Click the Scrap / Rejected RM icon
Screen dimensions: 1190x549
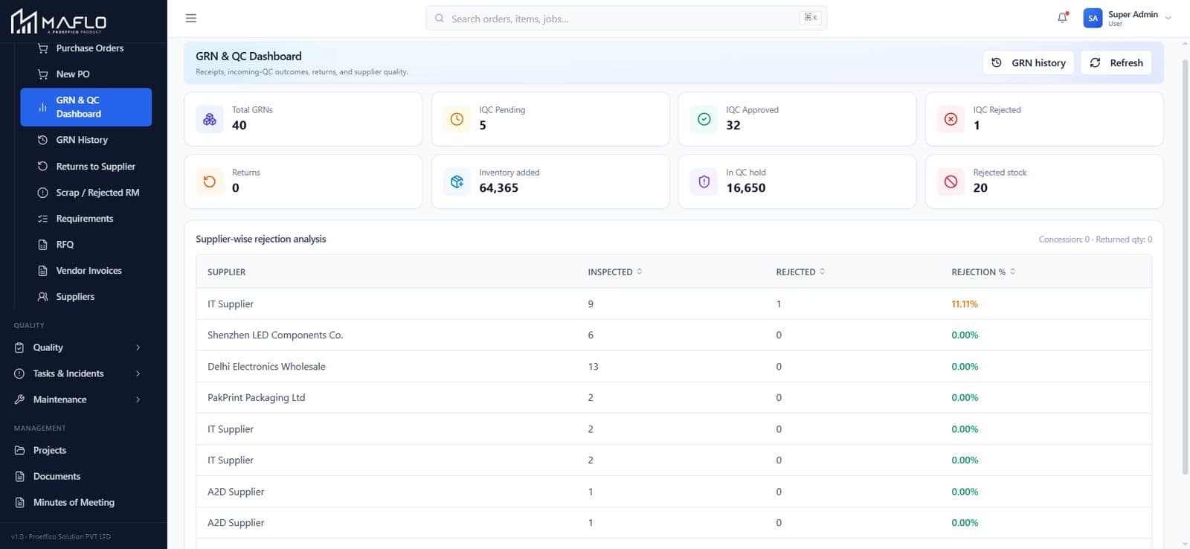click(x=42, y=192)
